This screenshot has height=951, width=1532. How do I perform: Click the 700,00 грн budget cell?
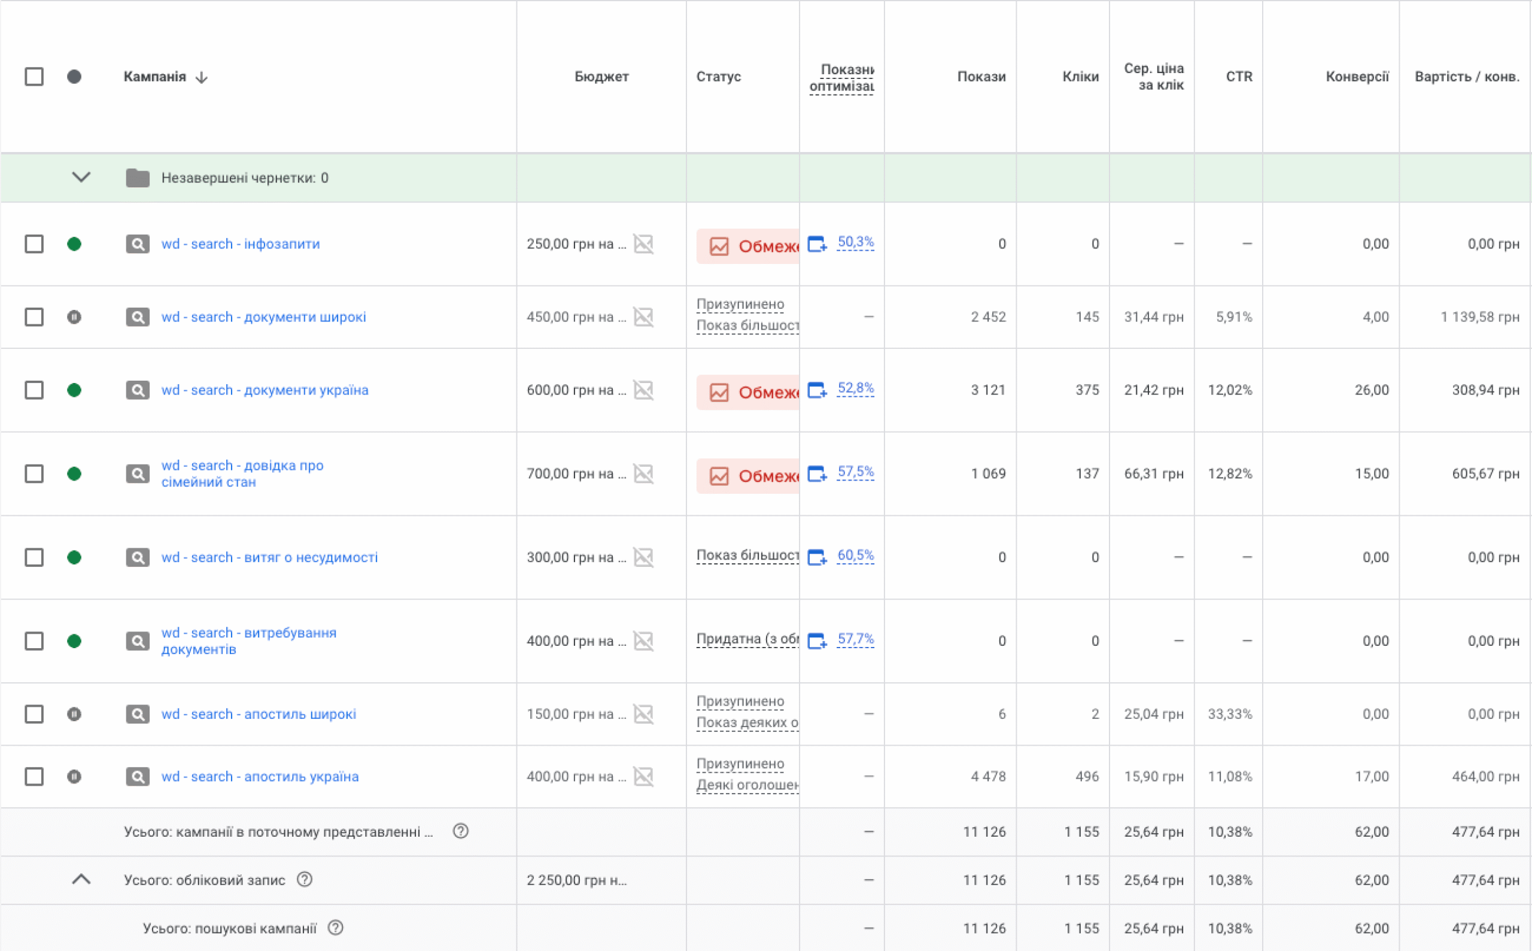click(576, 473)
